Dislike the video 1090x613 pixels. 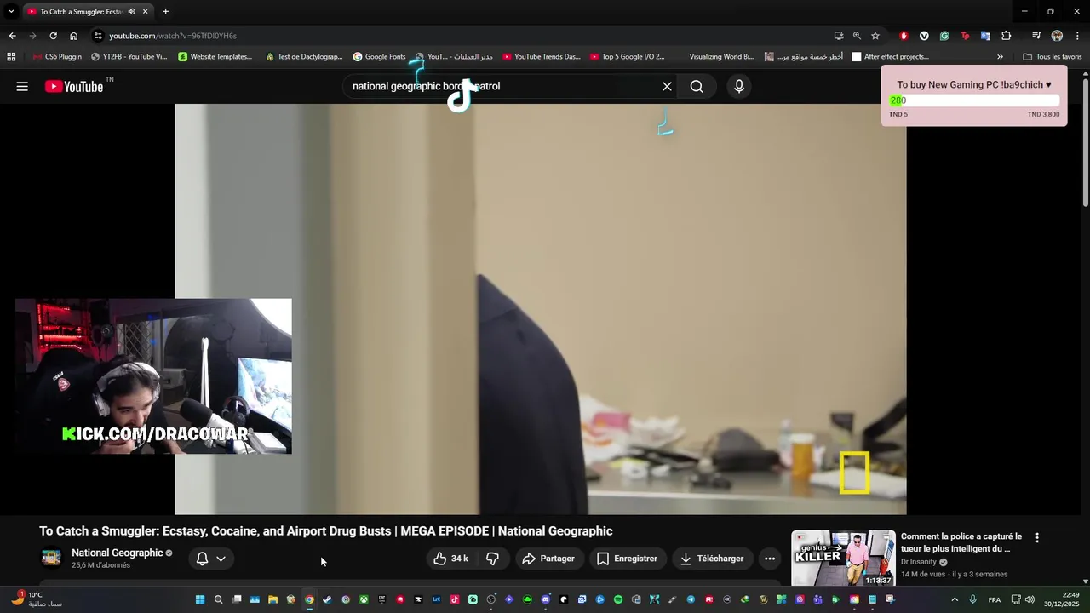(492, 559)
